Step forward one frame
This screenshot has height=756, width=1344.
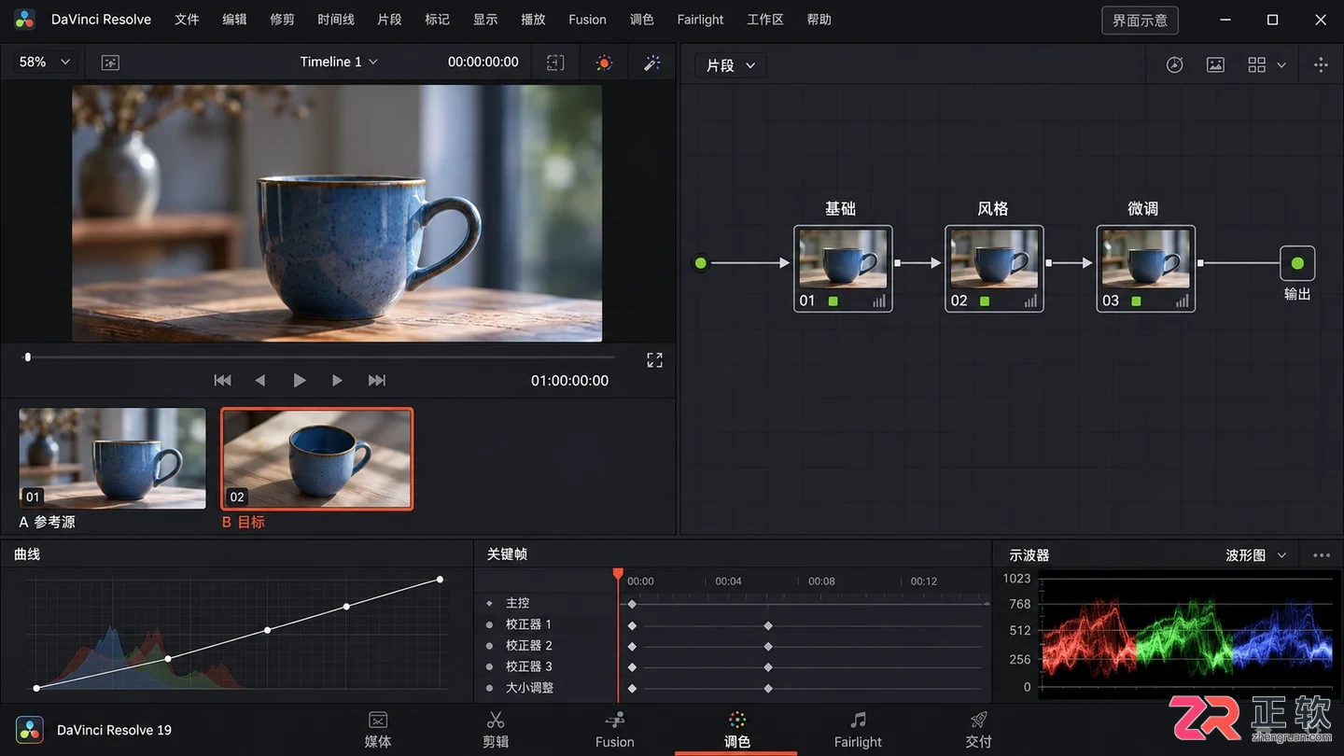click(337, 380)
